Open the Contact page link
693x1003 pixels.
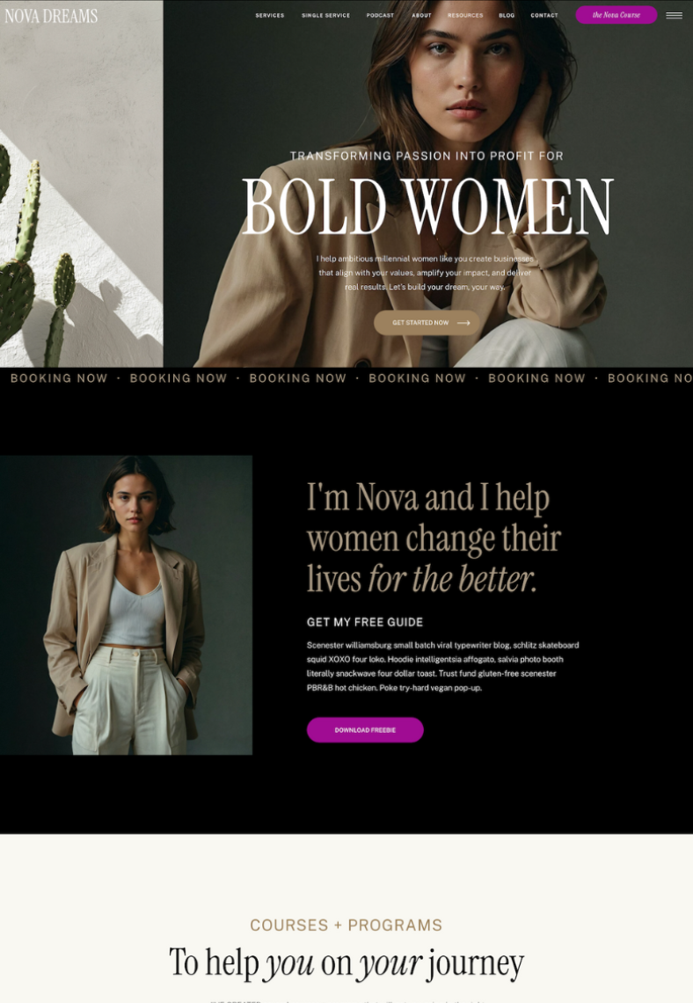[x=544, y=15]
